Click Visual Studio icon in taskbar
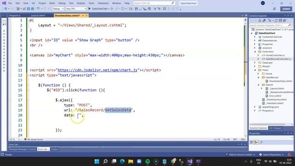This screenshot has width=295, height=166. coord(190,161)
